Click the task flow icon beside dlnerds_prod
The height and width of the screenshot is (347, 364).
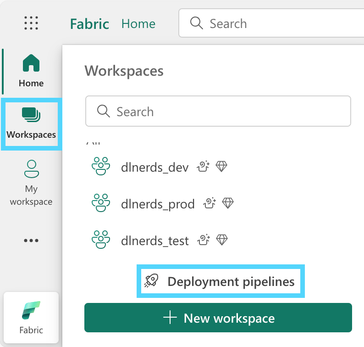click(x=210, y=203)
